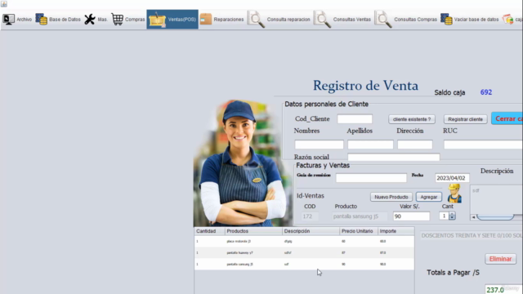
Task: Click the Descripción scrollbar left arrow
Action: point(473,217)
